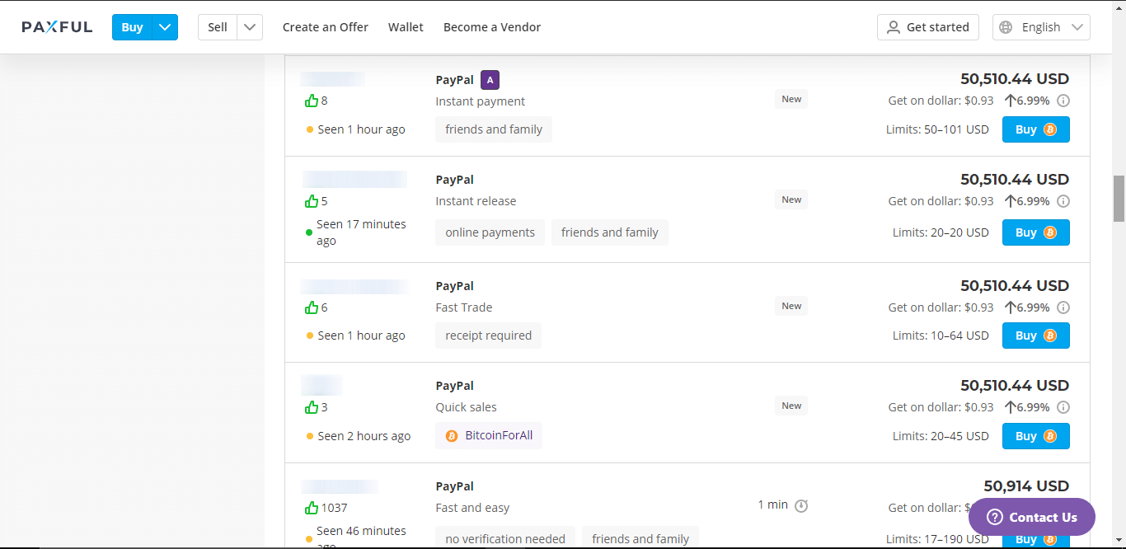Expand the Sell dropdown arrow
This screenshot has height=549, width=1126.
250,27
